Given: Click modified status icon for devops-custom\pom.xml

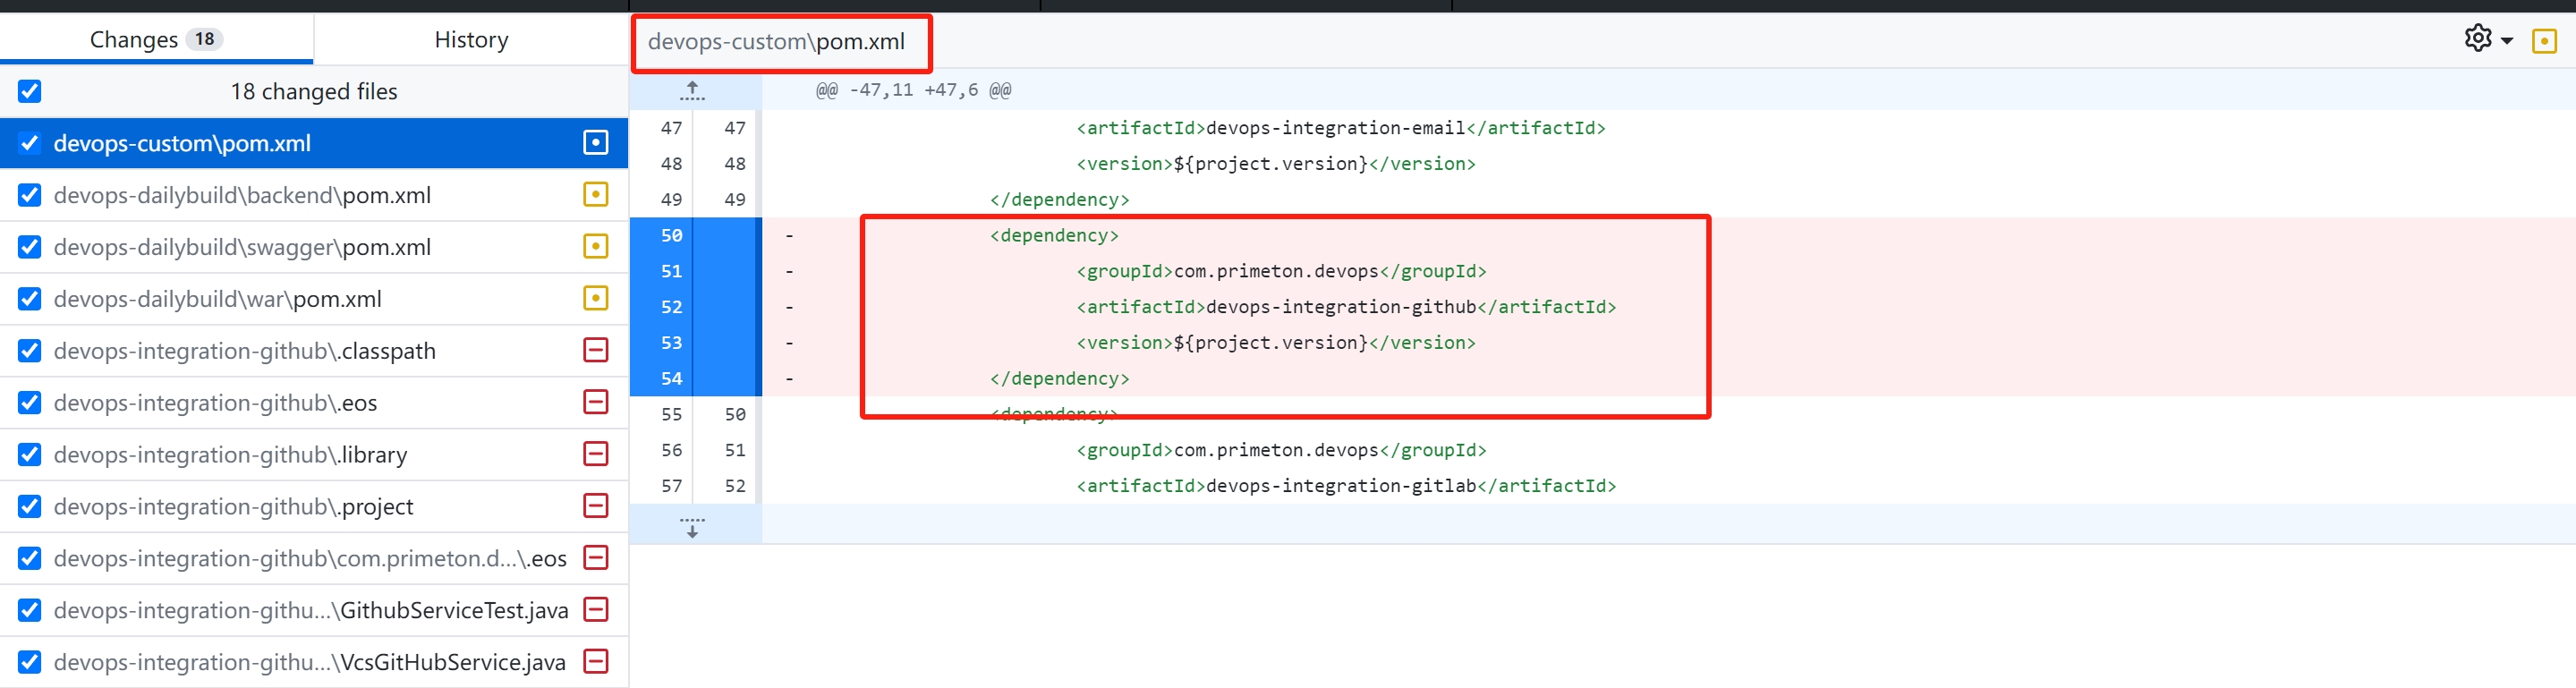Looking at the screenshot, I should tap(595, 143).
